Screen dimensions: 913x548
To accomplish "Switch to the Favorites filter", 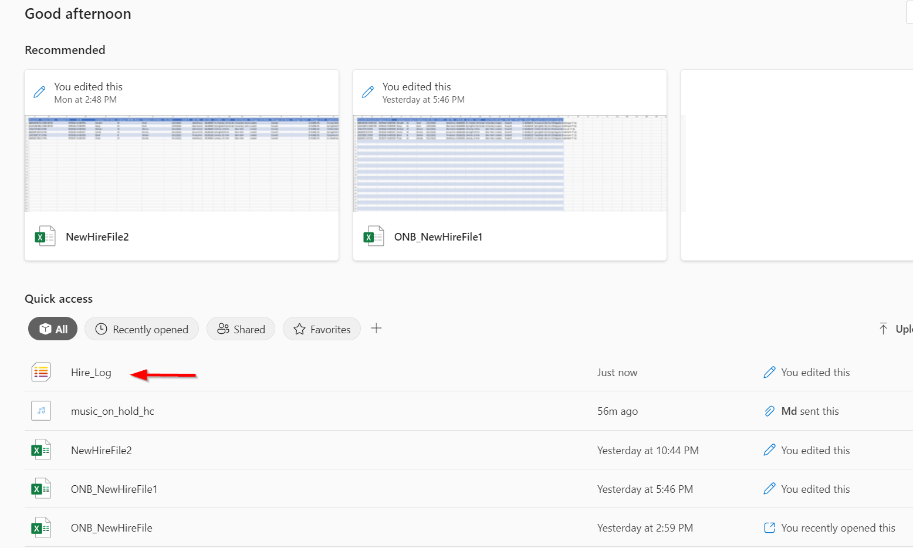I will 322,329.
